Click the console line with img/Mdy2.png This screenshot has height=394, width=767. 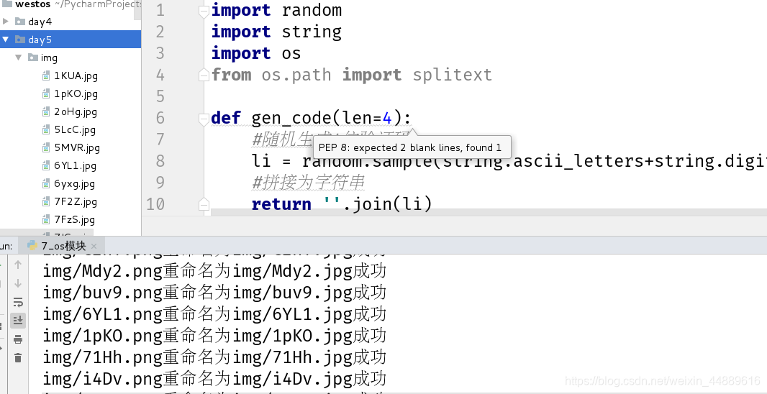214,271
